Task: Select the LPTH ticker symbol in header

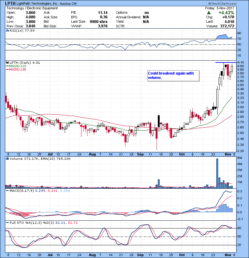Action: [10, 3]
